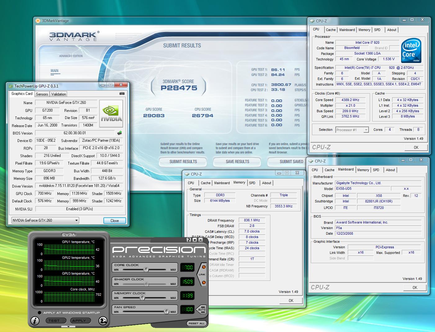Click the EVGA logo on the monitor panel

(x=69, y=235)
